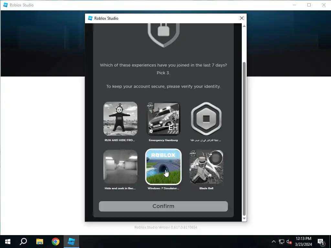Click the Emergency Hamburg label text
The image size is (331, 248).
[x=163, y=140]
